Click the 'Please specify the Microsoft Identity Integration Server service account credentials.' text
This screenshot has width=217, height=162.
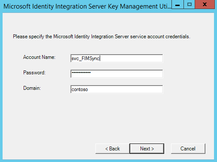[101, 37]
